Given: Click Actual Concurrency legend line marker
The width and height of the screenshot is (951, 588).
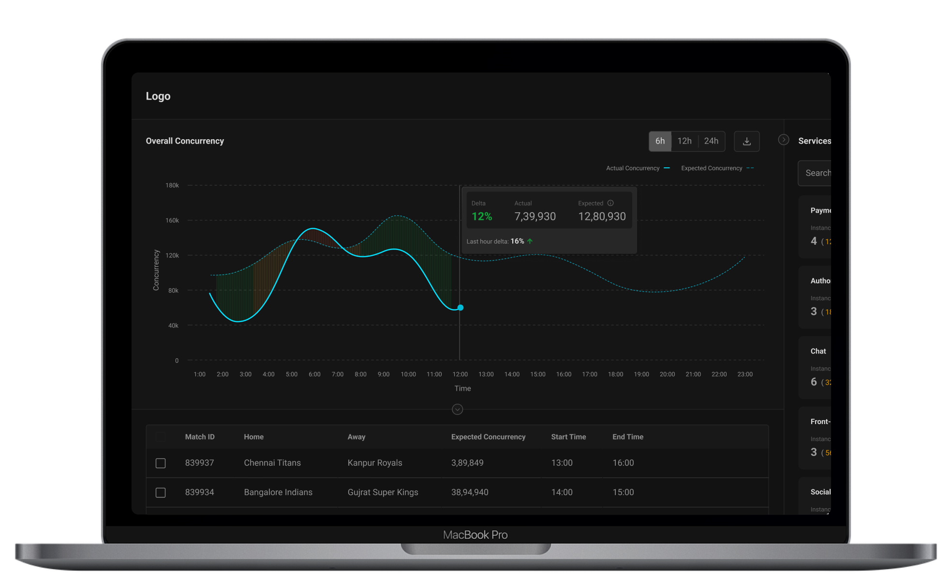Looking at the screenshot, I should (x=667, y=168).
